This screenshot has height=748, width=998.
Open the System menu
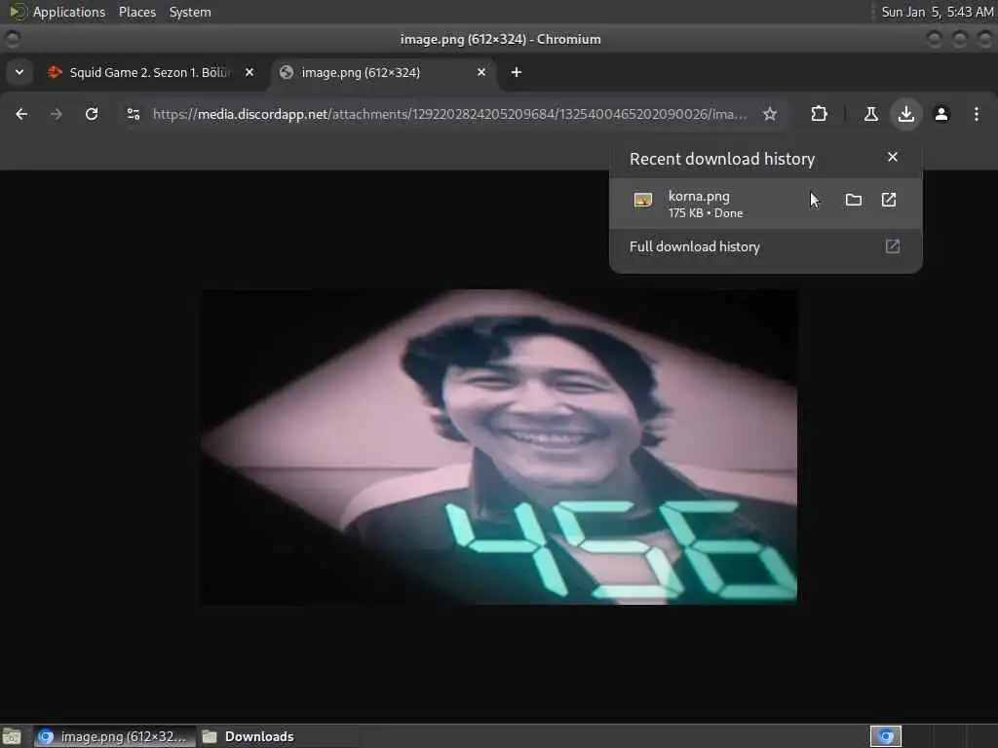190,12
